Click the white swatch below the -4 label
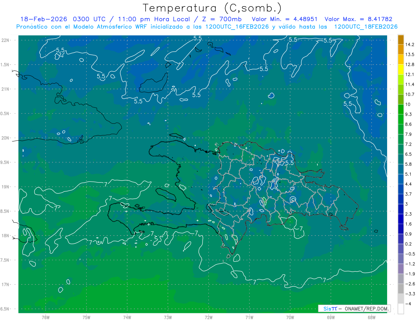417x322 pixels. (401, 308)
